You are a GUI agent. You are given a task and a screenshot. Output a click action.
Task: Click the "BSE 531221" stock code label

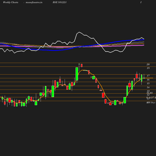coord(60,2)
